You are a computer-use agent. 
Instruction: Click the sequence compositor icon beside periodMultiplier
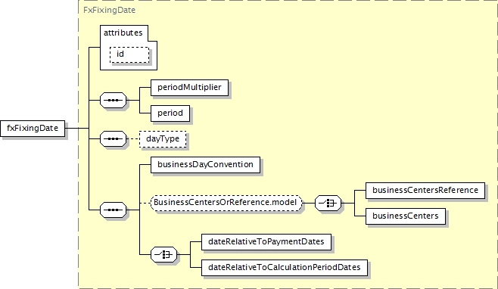[113, 101]
